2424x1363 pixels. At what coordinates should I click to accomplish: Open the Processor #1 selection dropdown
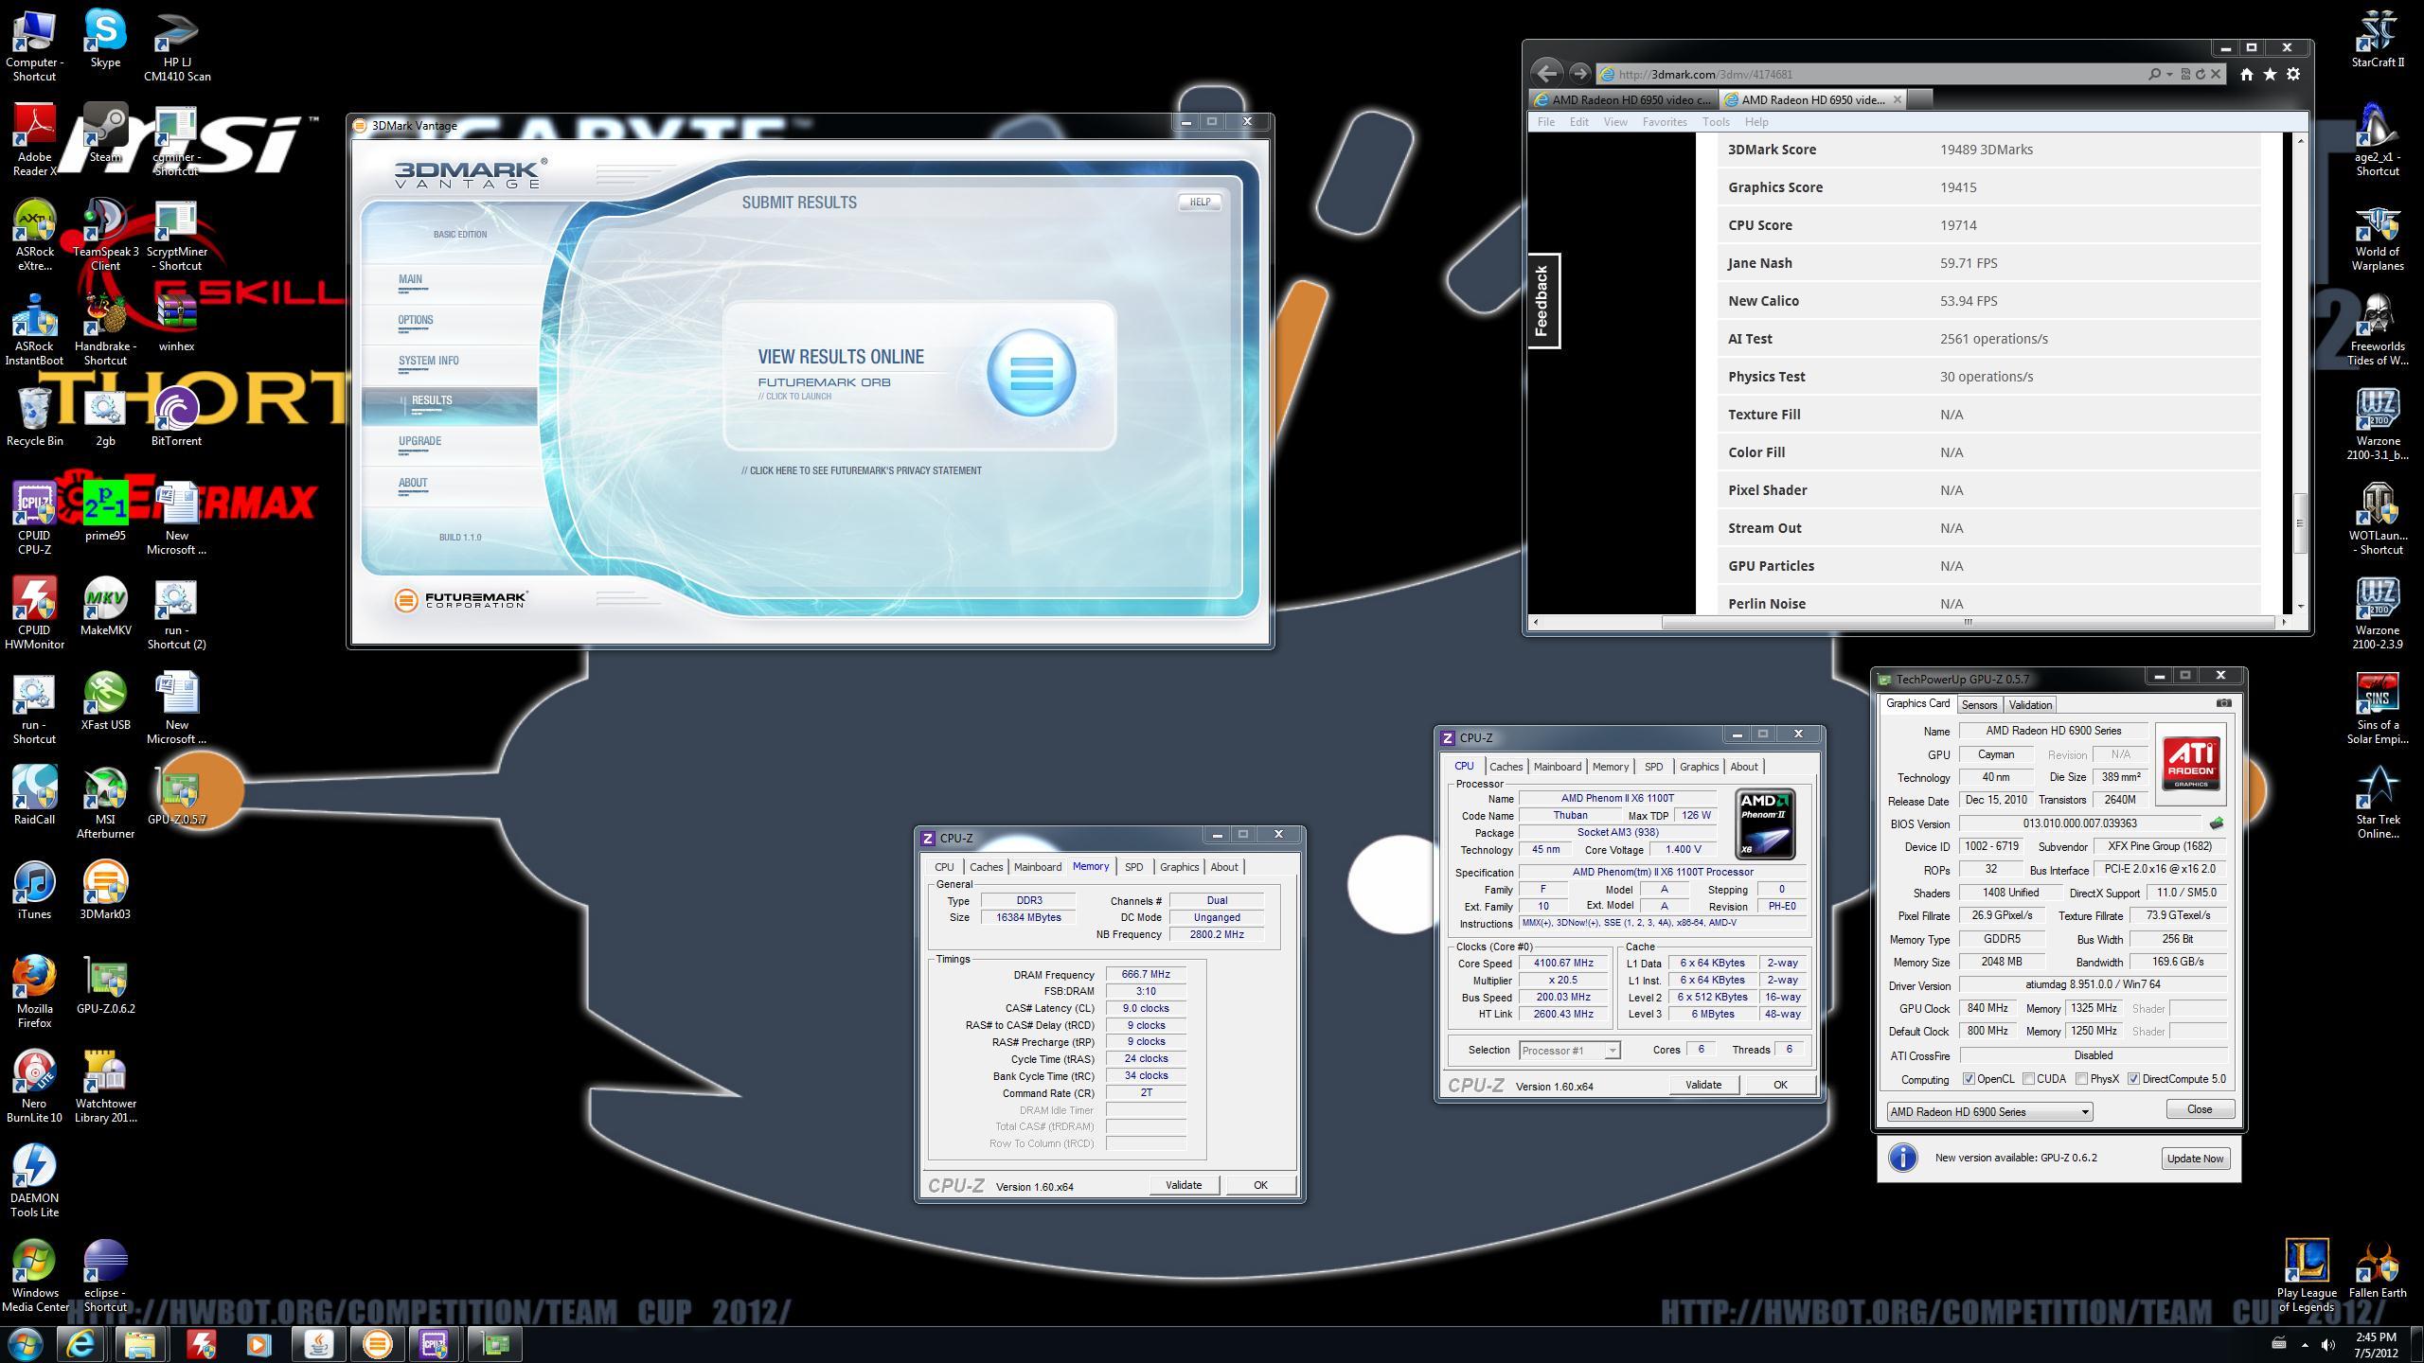tap(1570, 1050)
